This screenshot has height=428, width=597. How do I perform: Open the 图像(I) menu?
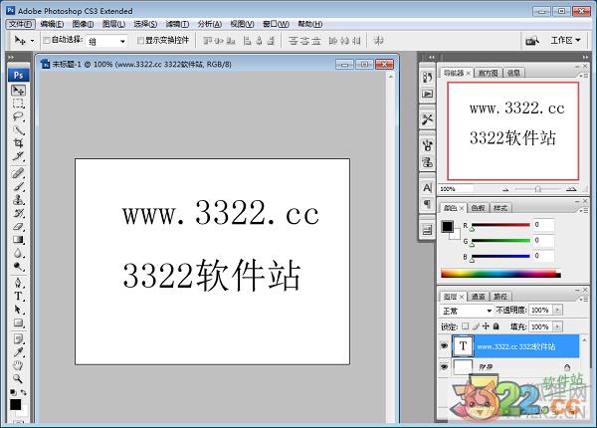click(x=83, y=24)
